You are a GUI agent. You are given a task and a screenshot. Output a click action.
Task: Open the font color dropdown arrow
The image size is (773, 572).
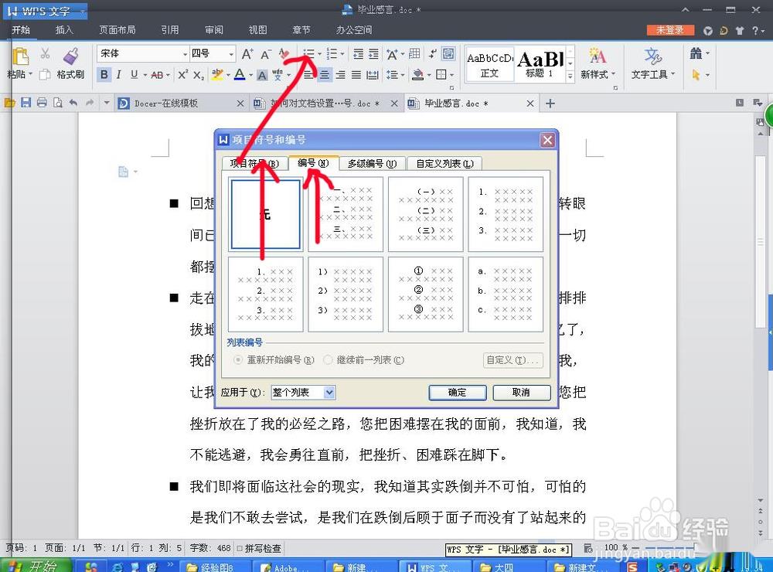(251, 75)
